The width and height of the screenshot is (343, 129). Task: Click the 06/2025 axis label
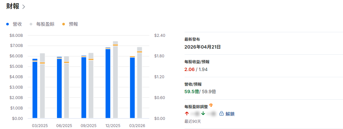pyautogui.click(x=64, y=126)
